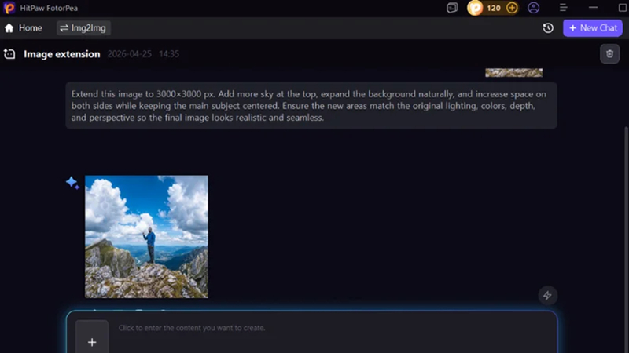Start a New Chat
629x353 pixels.
pos(593,28)
